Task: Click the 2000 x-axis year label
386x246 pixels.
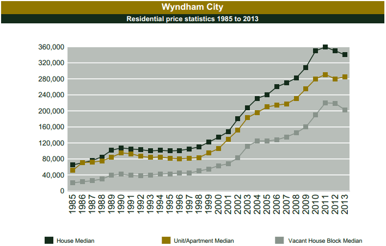Action: pos(218,204)
